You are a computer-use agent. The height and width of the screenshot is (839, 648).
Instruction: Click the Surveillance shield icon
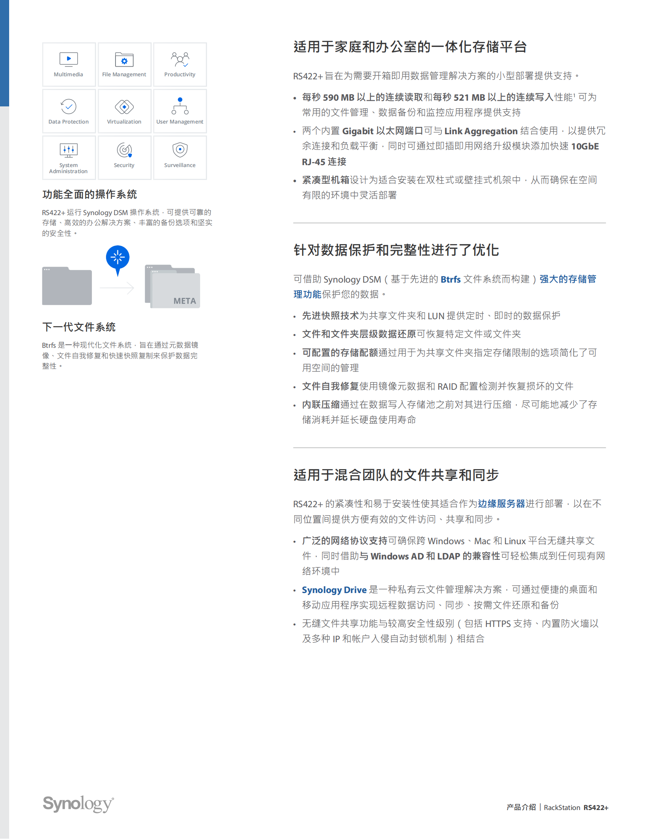coord(180,150)
